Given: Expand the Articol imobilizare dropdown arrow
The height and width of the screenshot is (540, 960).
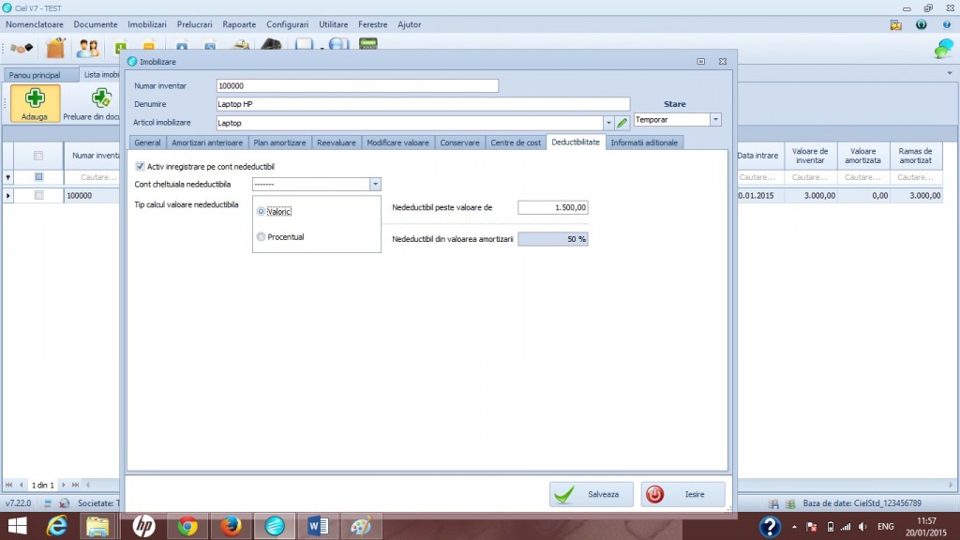Looking at the screenshot, I should click(x=608, y=123).
